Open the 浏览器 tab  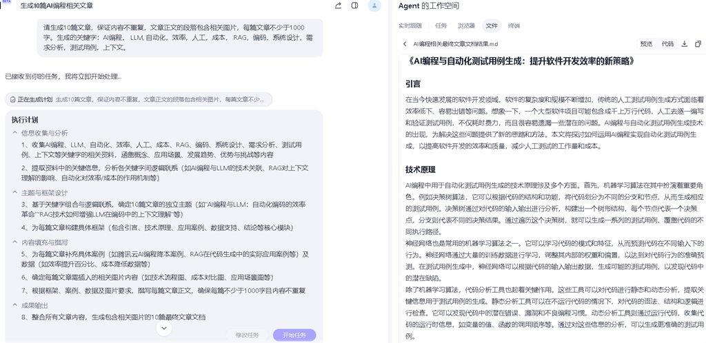pos(467,25)
